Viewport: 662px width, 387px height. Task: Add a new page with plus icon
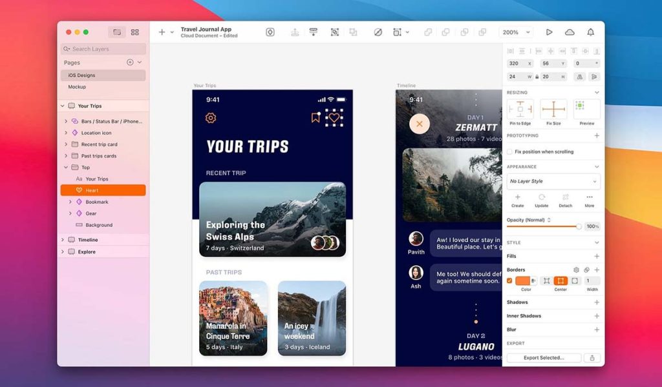point(130,63)
